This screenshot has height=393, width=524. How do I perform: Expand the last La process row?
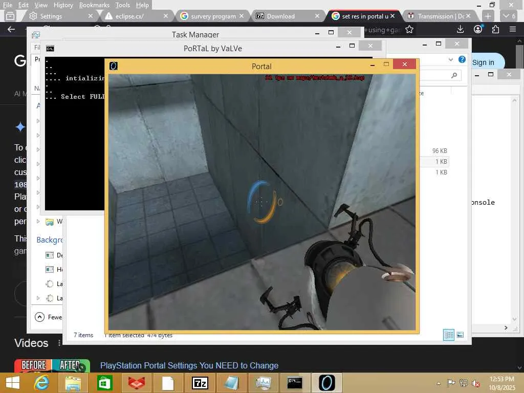(38, 298)
